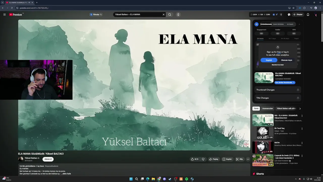Open Steam from the taskbar
The height and width of the screenshot is (182, 323).
pyautogui.click(x=170, y=179)
